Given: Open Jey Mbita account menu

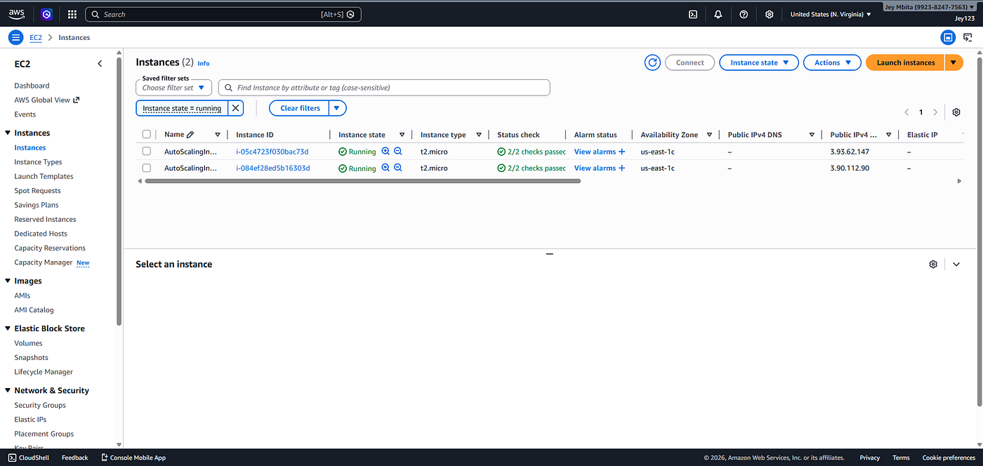Looking at the screenshot, I should [x=930, y=6].
